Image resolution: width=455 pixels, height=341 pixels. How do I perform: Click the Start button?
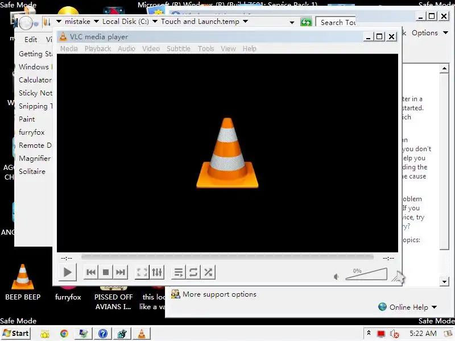16,334
